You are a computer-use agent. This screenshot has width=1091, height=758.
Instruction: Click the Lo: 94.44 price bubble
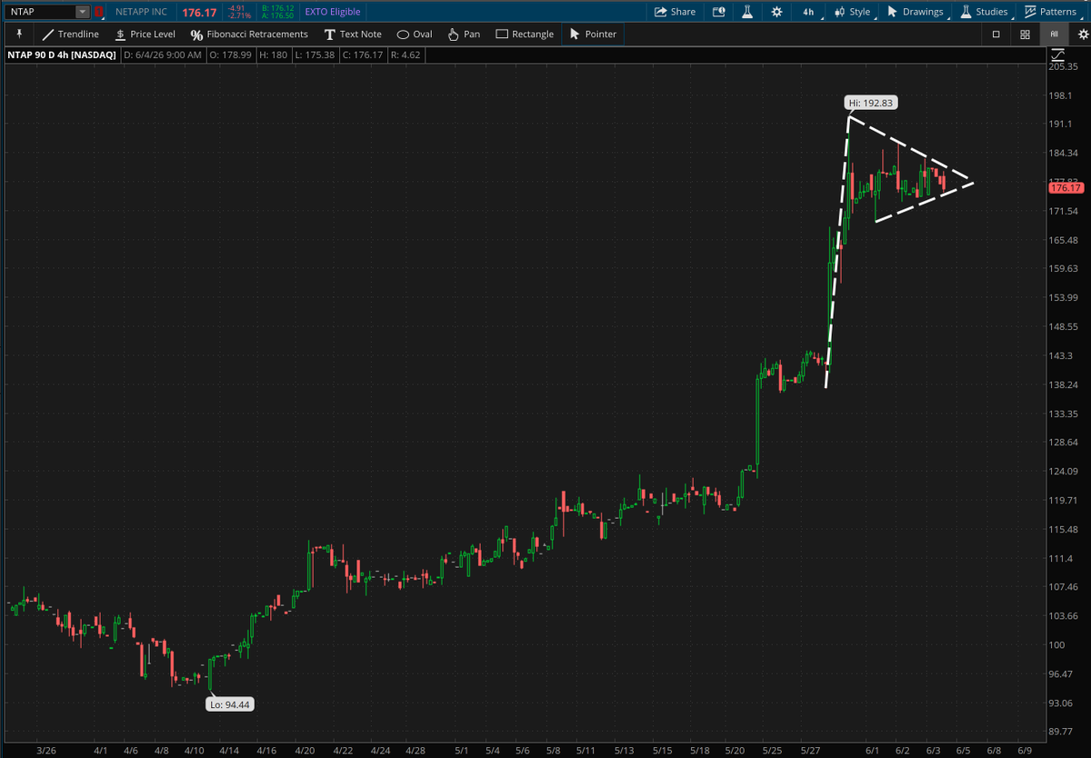(x=229, y=703)
